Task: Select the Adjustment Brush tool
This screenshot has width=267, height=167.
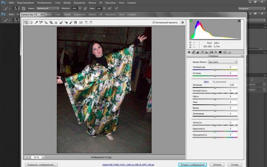Action: [71, 22]
